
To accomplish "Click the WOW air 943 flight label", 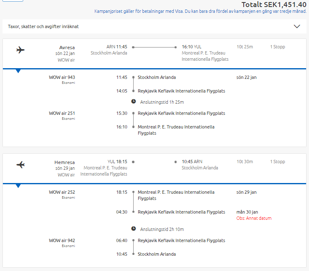I will click(x=62, y=77).
